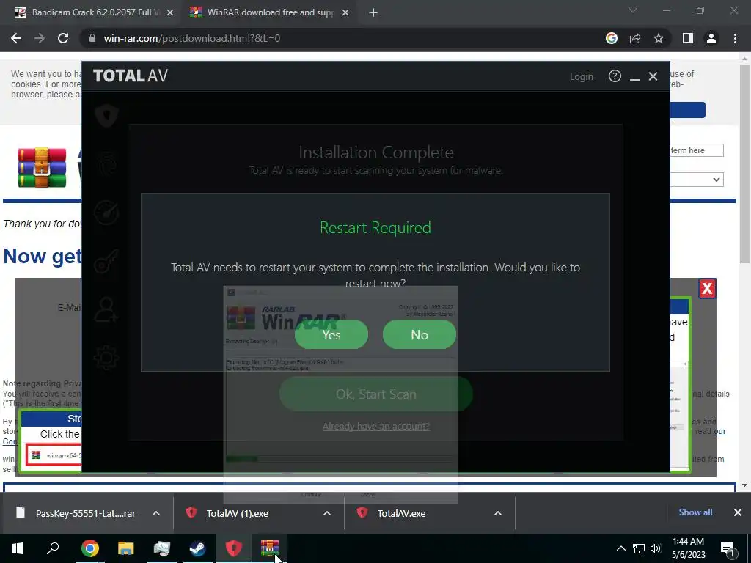Close the downloads bar
751x563 pixels.
738,512
